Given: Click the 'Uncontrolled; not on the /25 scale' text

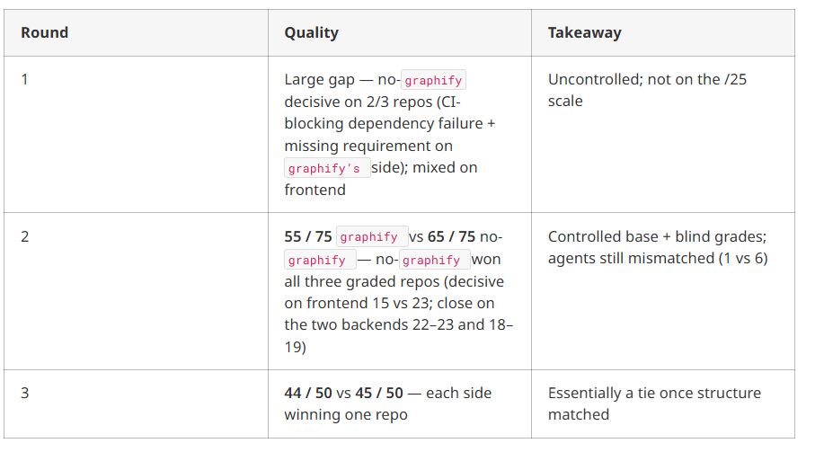Looking at the screenshot, I should 647,90.
